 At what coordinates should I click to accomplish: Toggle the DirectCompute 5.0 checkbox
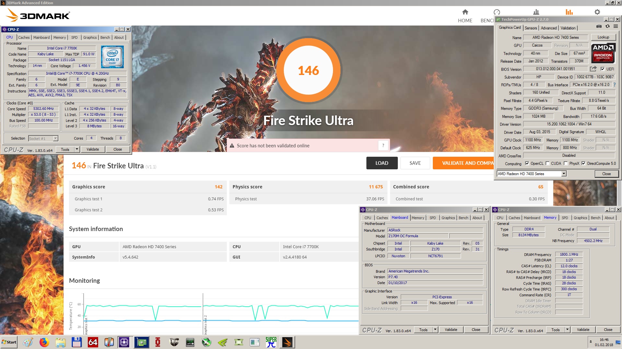pos(584,164)
